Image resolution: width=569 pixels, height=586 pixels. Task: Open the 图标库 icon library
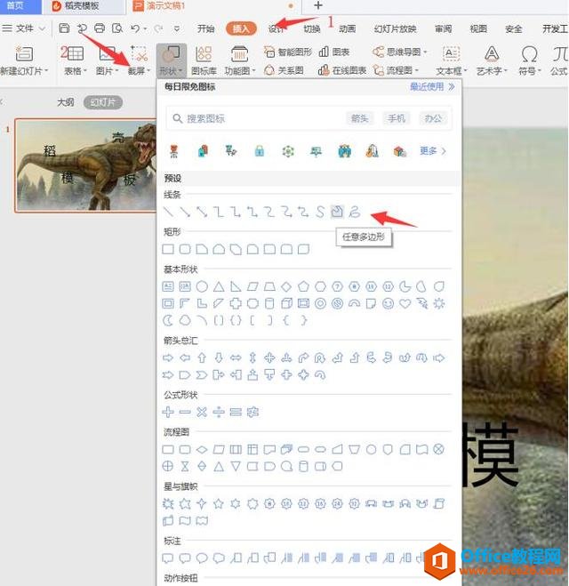coord(204,60)
